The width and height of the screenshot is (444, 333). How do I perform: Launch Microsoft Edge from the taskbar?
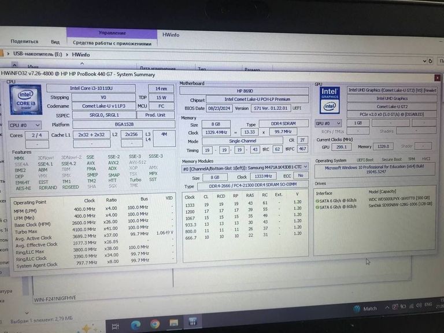point(135,325)
